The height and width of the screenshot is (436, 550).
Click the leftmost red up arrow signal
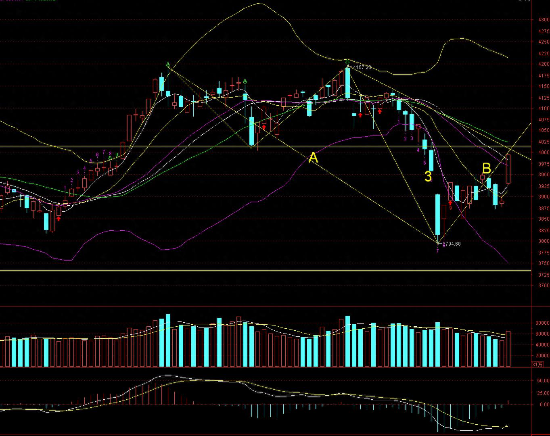click(59, 219)
